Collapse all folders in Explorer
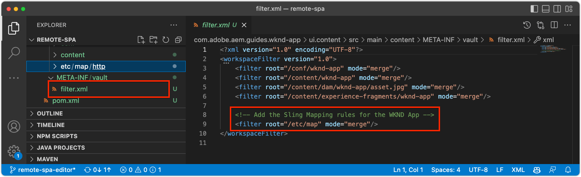 click(x=178, y=40)
